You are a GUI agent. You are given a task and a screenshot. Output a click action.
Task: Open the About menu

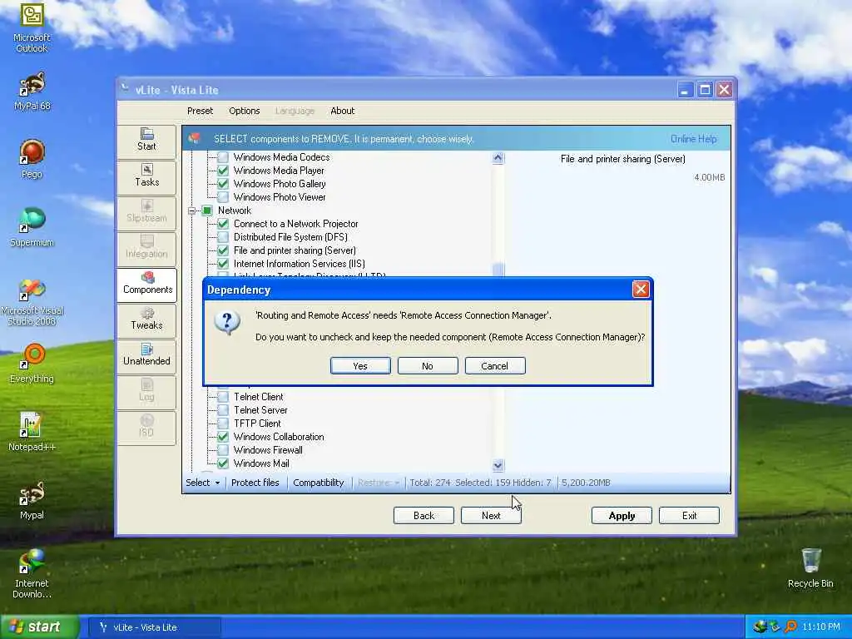[342, 111]
